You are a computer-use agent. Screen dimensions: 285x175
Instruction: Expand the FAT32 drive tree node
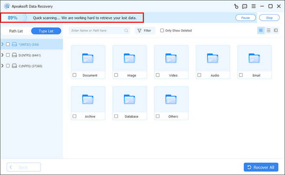coord(2,44)
